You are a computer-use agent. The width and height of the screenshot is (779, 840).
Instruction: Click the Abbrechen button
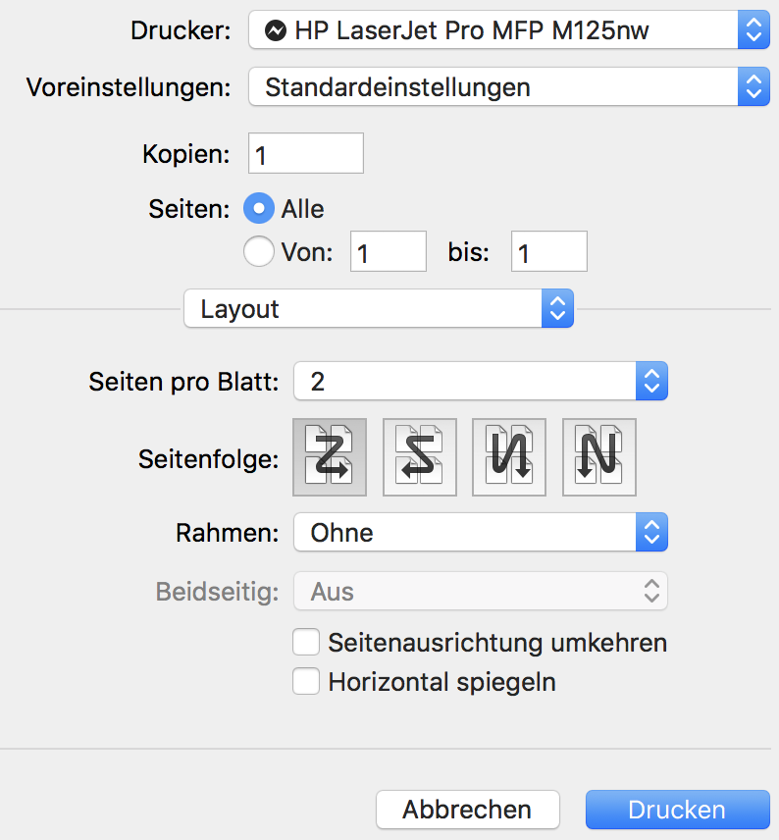click(467, 810)
